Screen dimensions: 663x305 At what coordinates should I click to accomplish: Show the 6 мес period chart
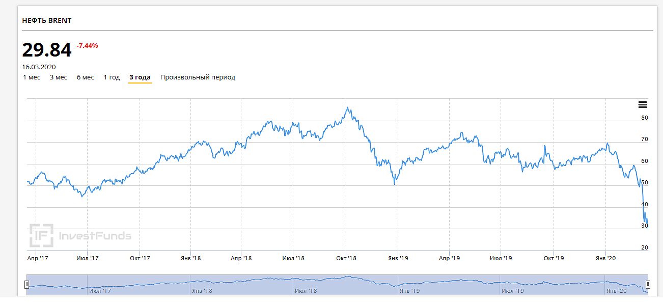[86, 77]
